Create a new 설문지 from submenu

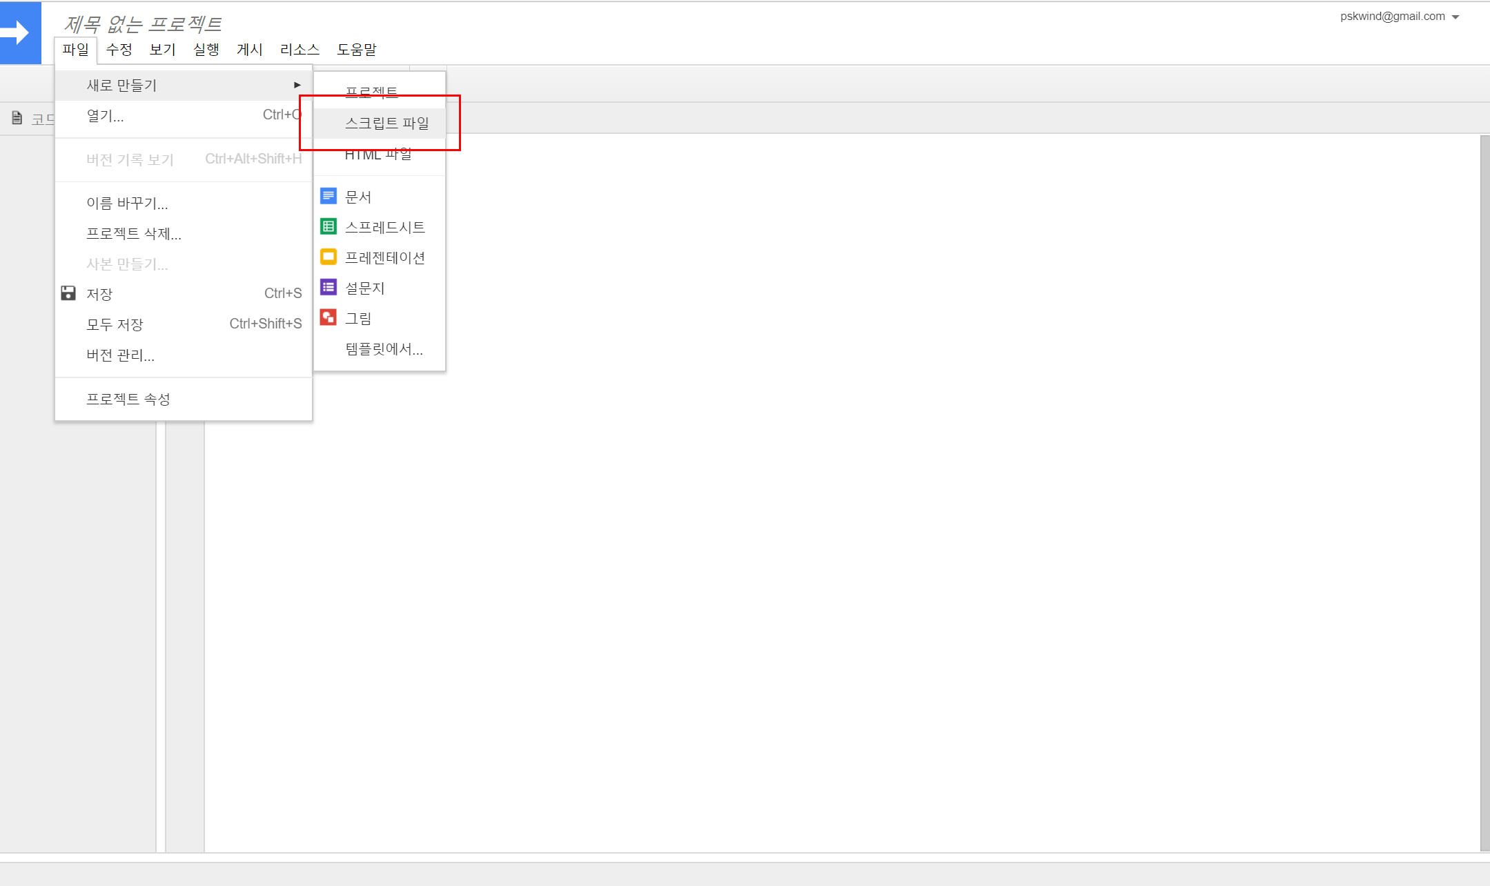click(x=380, y=288)
